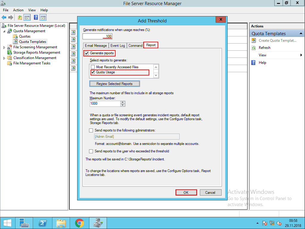Uncheck the Generate reports checkbox

pos(86,53)
